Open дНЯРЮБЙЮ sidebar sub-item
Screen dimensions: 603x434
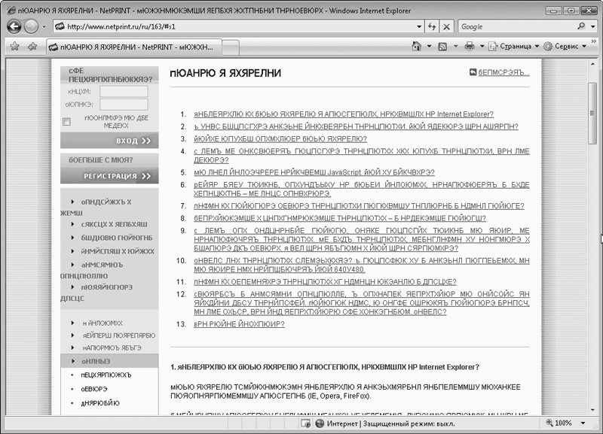[x=100, y=403]
